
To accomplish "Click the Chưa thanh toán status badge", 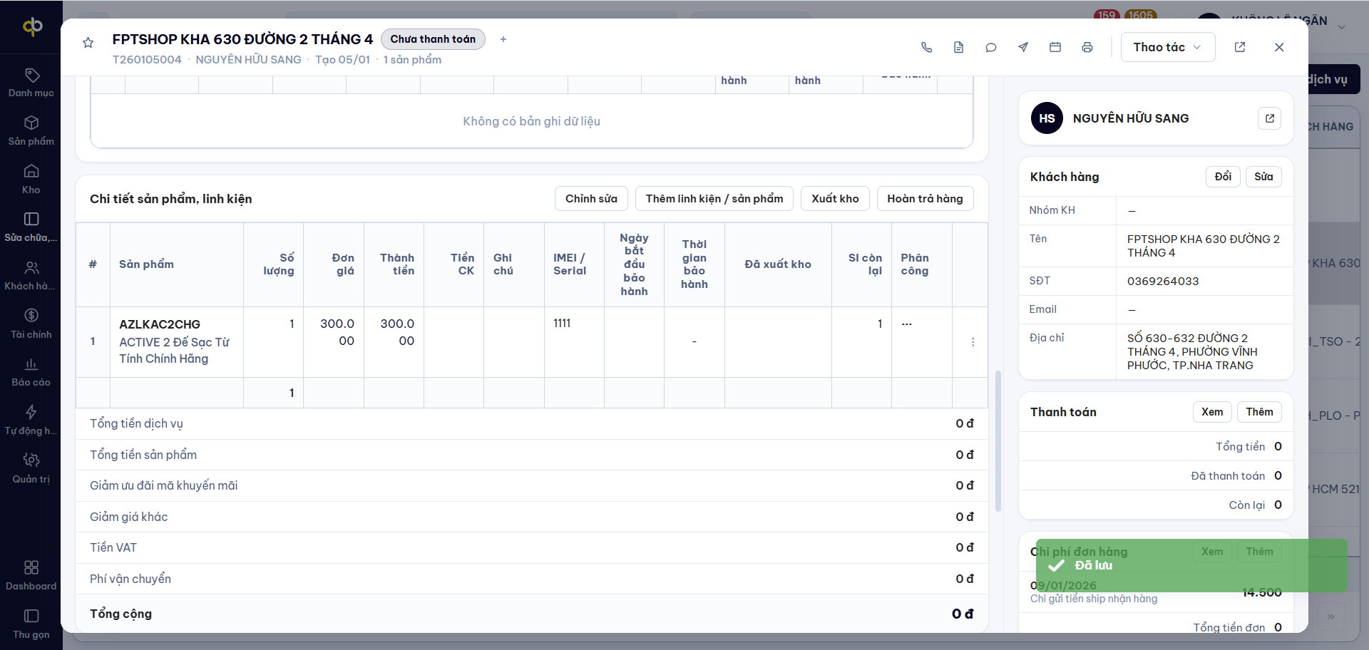I will pos(433,39).
